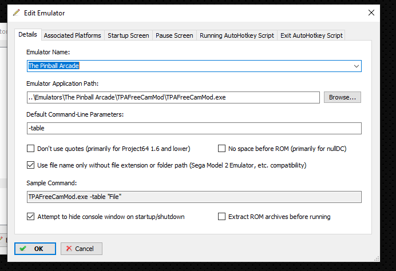Click the Emulator Application Path field
Image resolution: width=396 pixels, height=271 pixels.
[173, 97]
